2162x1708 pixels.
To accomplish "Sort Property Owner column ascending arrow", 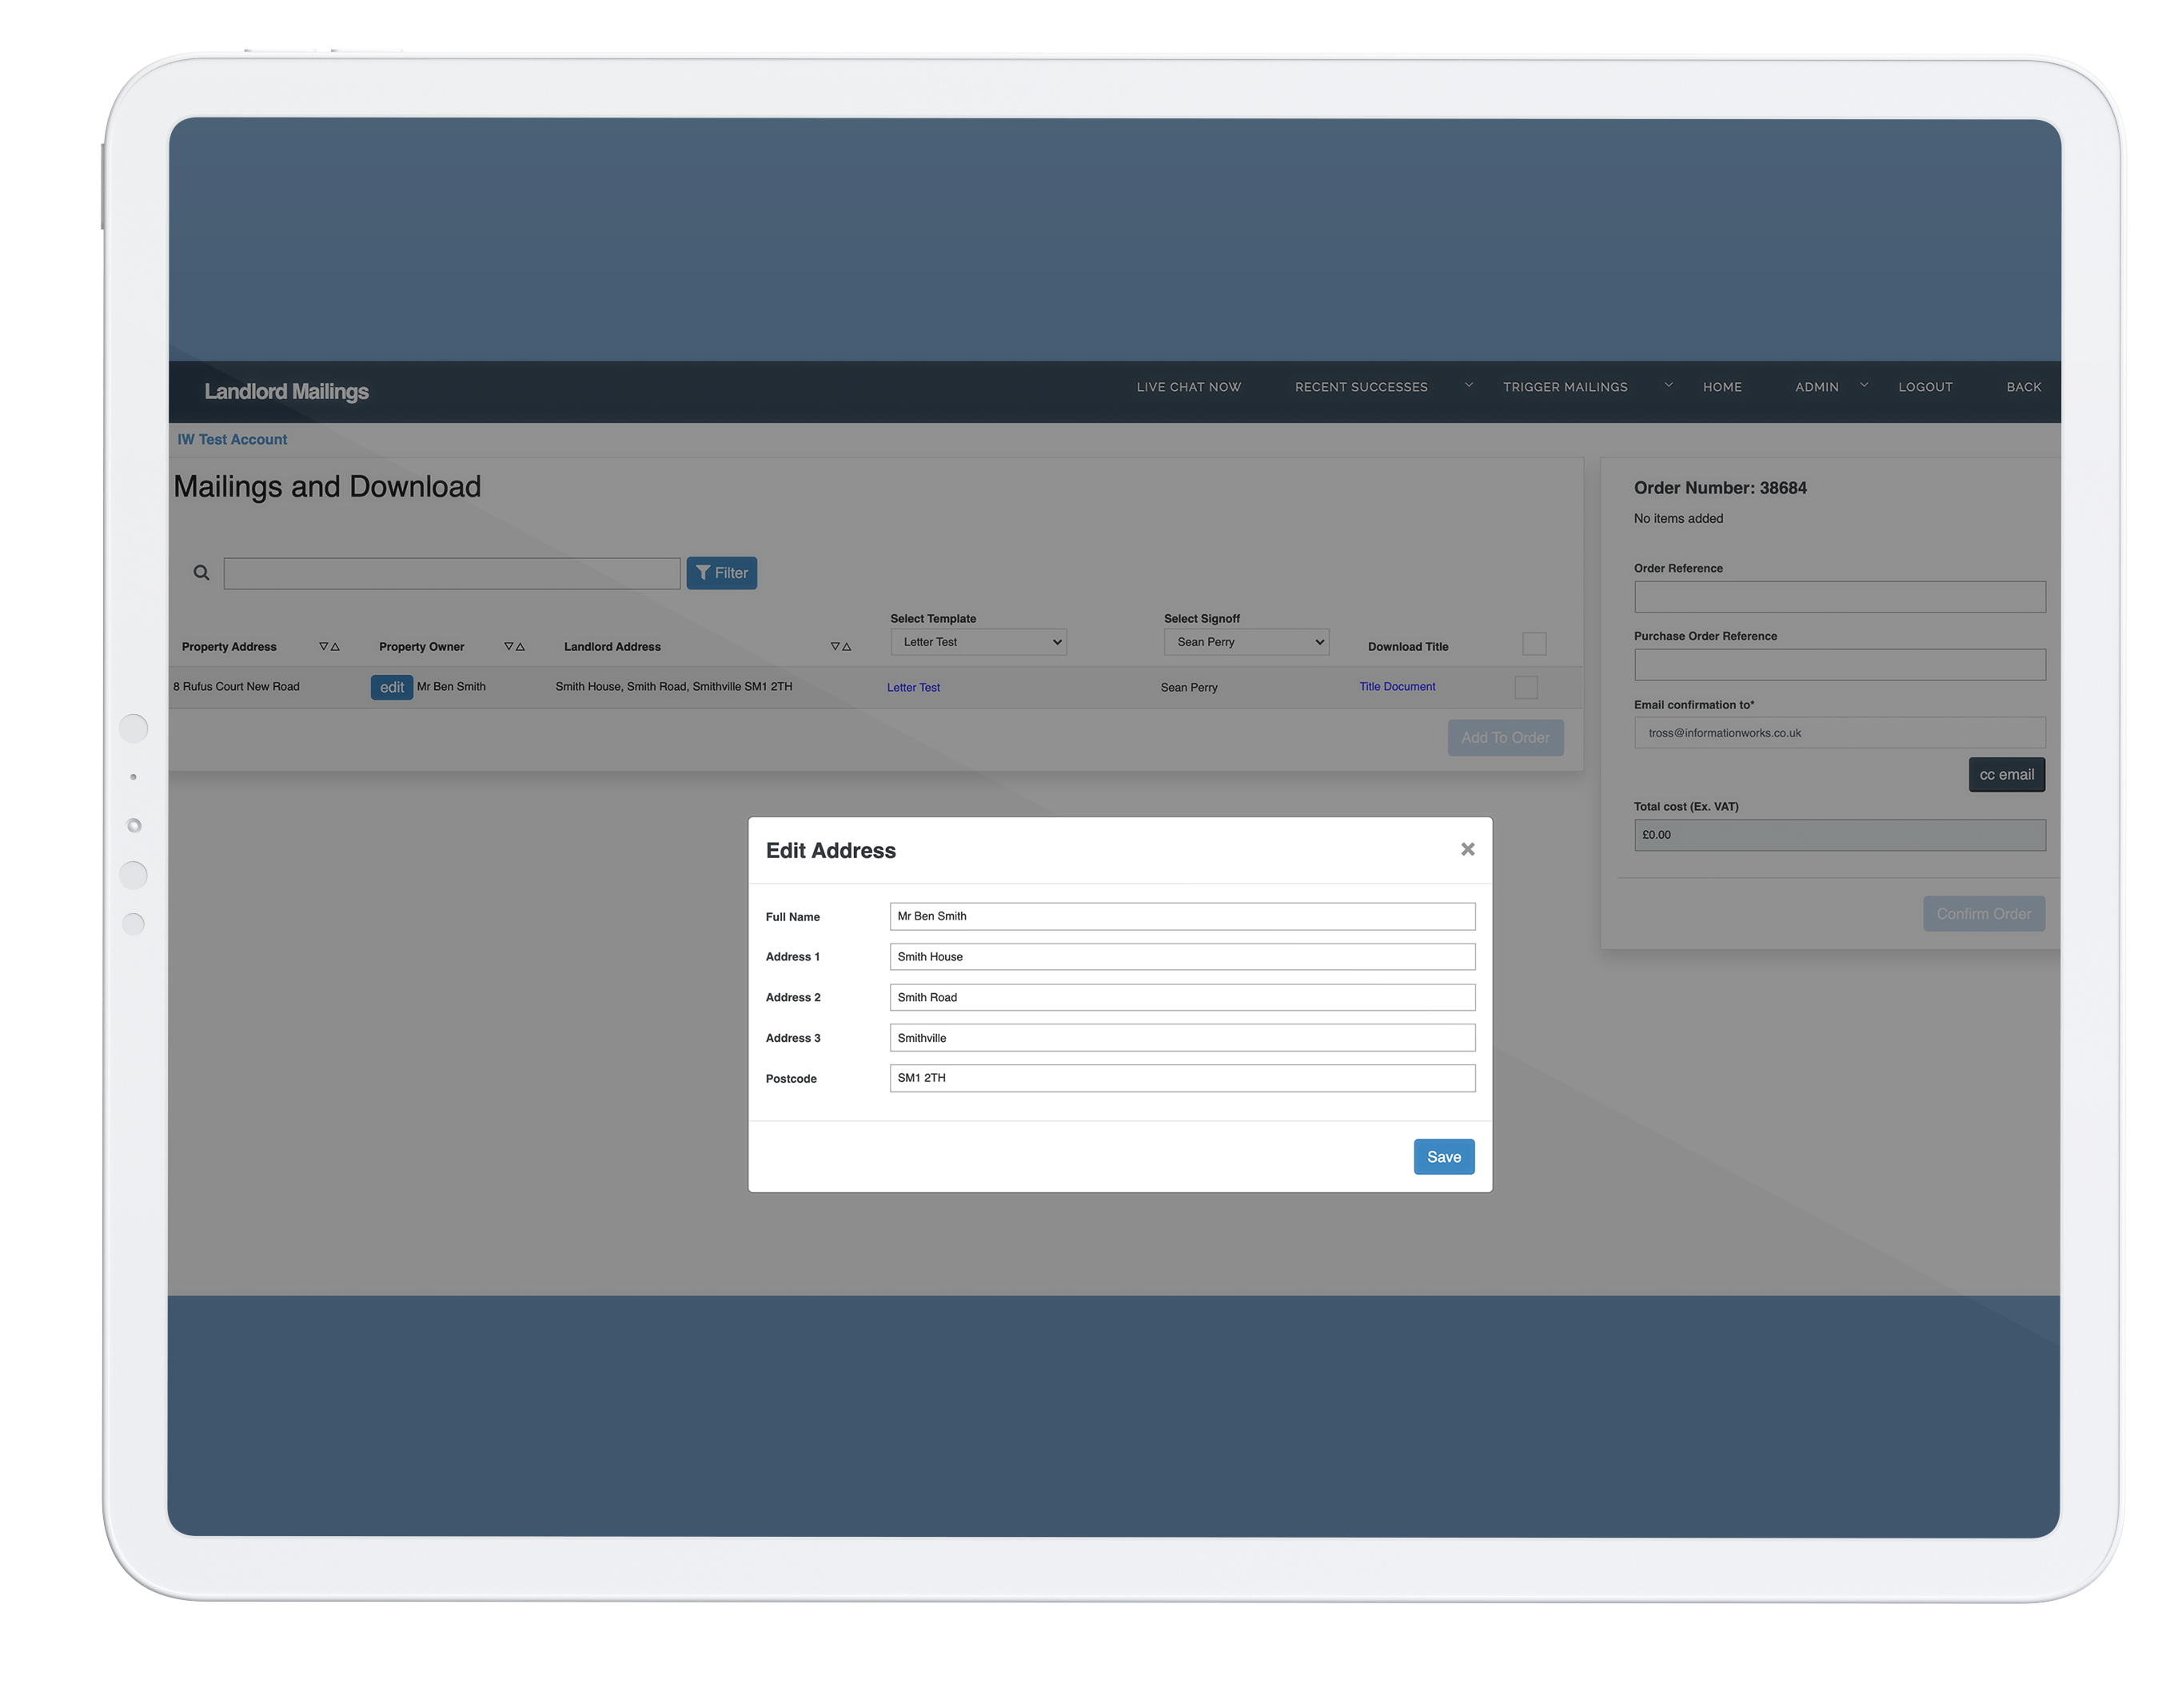I will (521, 647).
